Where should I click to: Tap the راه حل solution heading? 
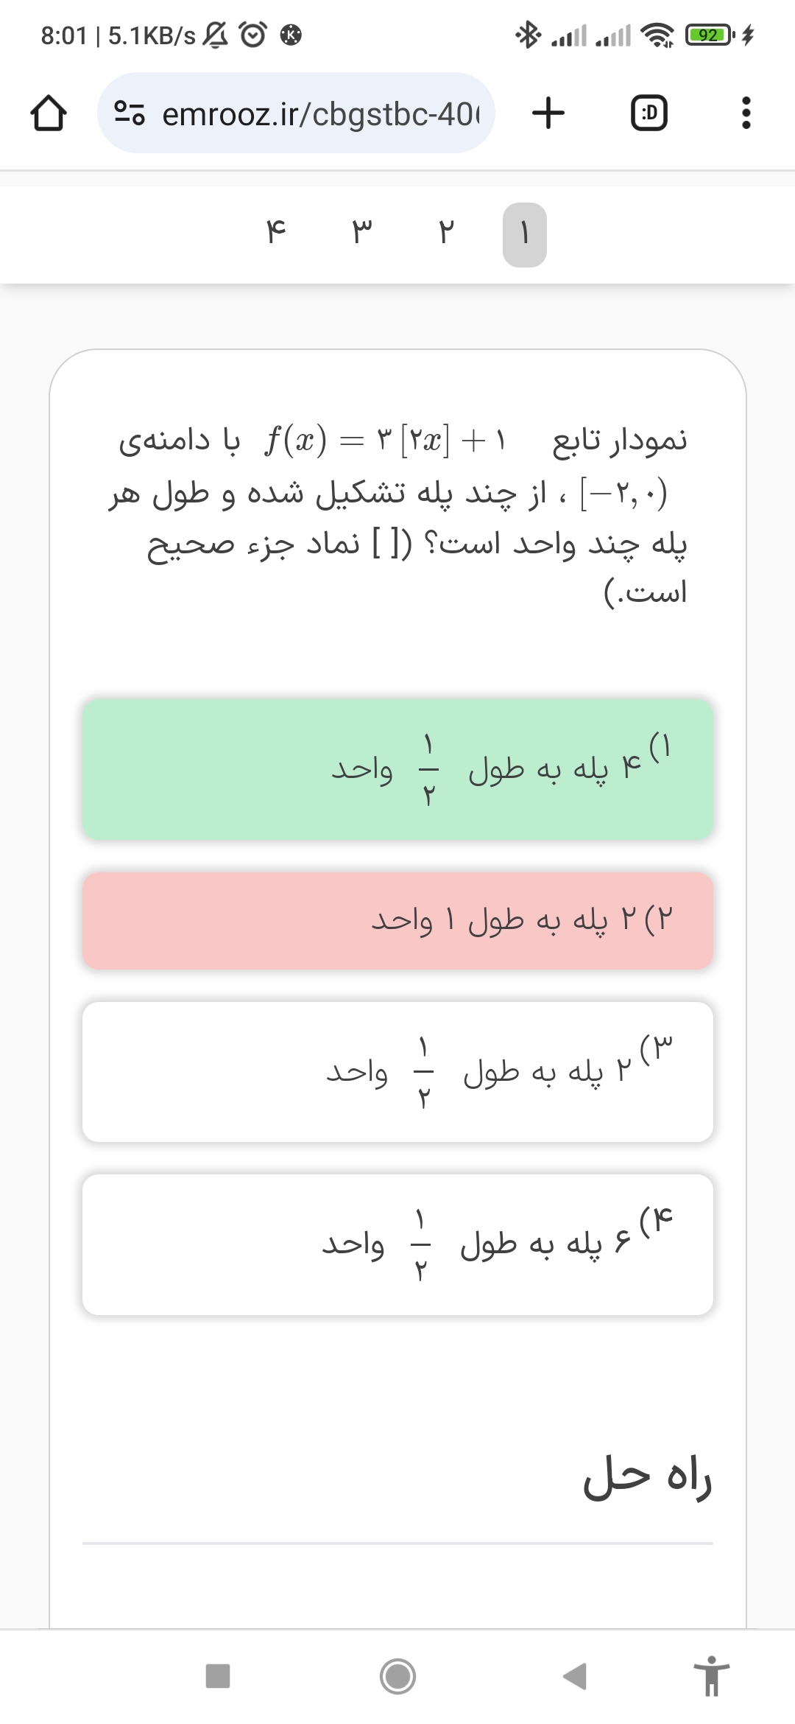[x=647, y=1479]
